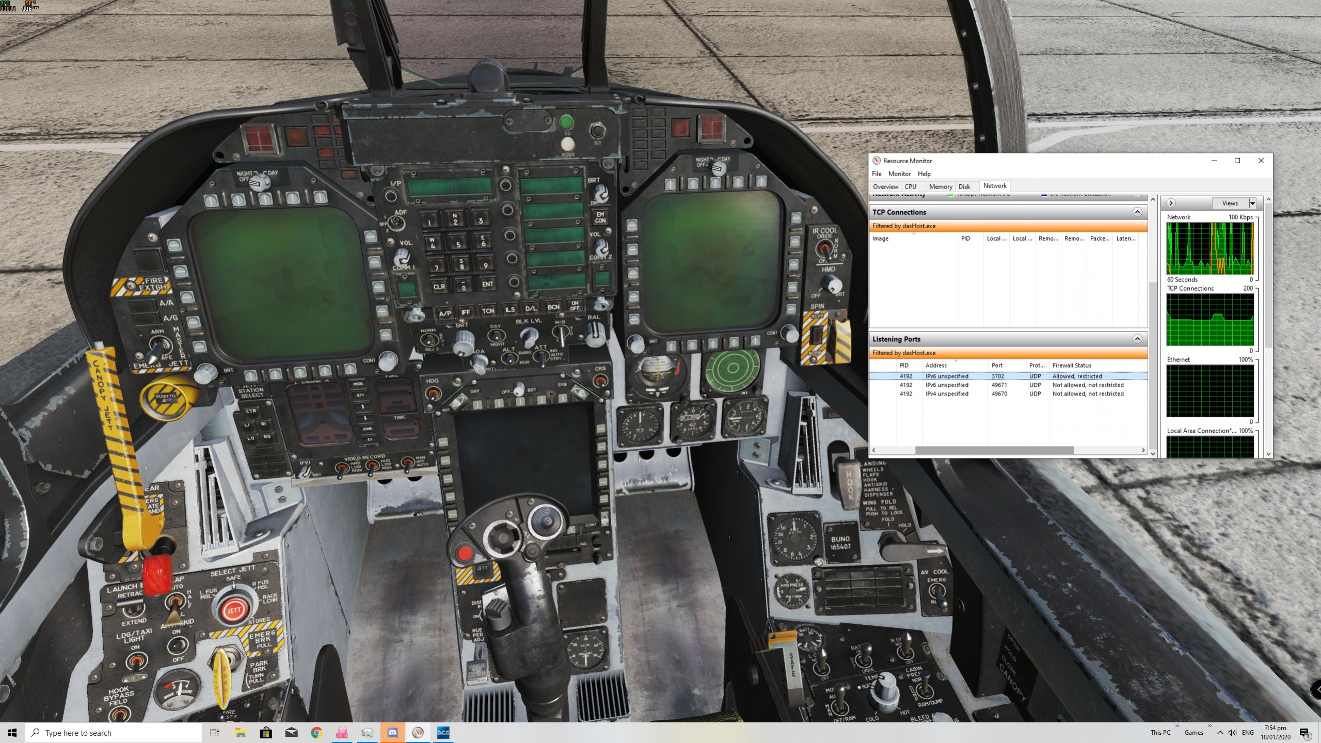Select the listening port row with port 49671
This screenshot has height=743, width=1321.
pyautogui.click(x=1008, y=385)
